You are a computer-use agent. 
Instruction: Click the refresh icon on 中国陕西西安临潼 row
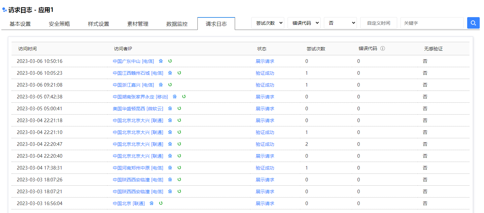pos(179,179)
